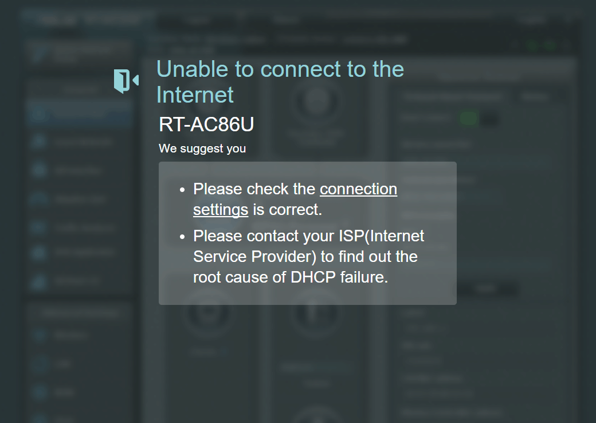Click the disconnected port icon beside heading
This screenshot has height=423, width=596.
126,81
